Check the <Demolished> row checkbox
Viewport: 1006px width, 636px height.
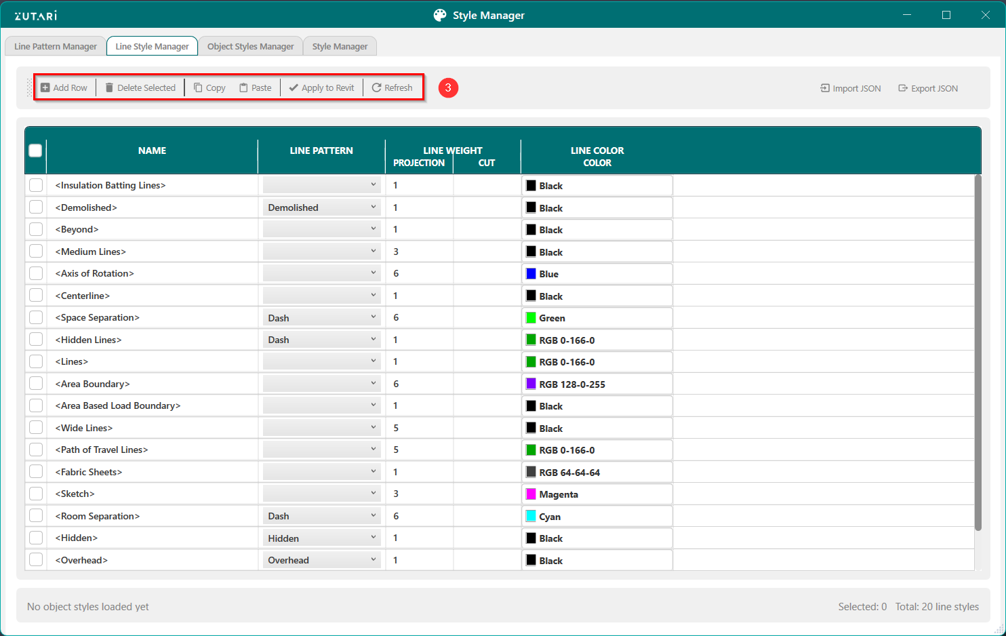pyautogui.click(x=36, y=207)
